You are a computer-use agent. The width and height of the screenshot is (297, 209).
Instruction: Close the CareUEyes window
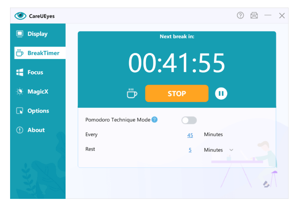tap(282, 16)
